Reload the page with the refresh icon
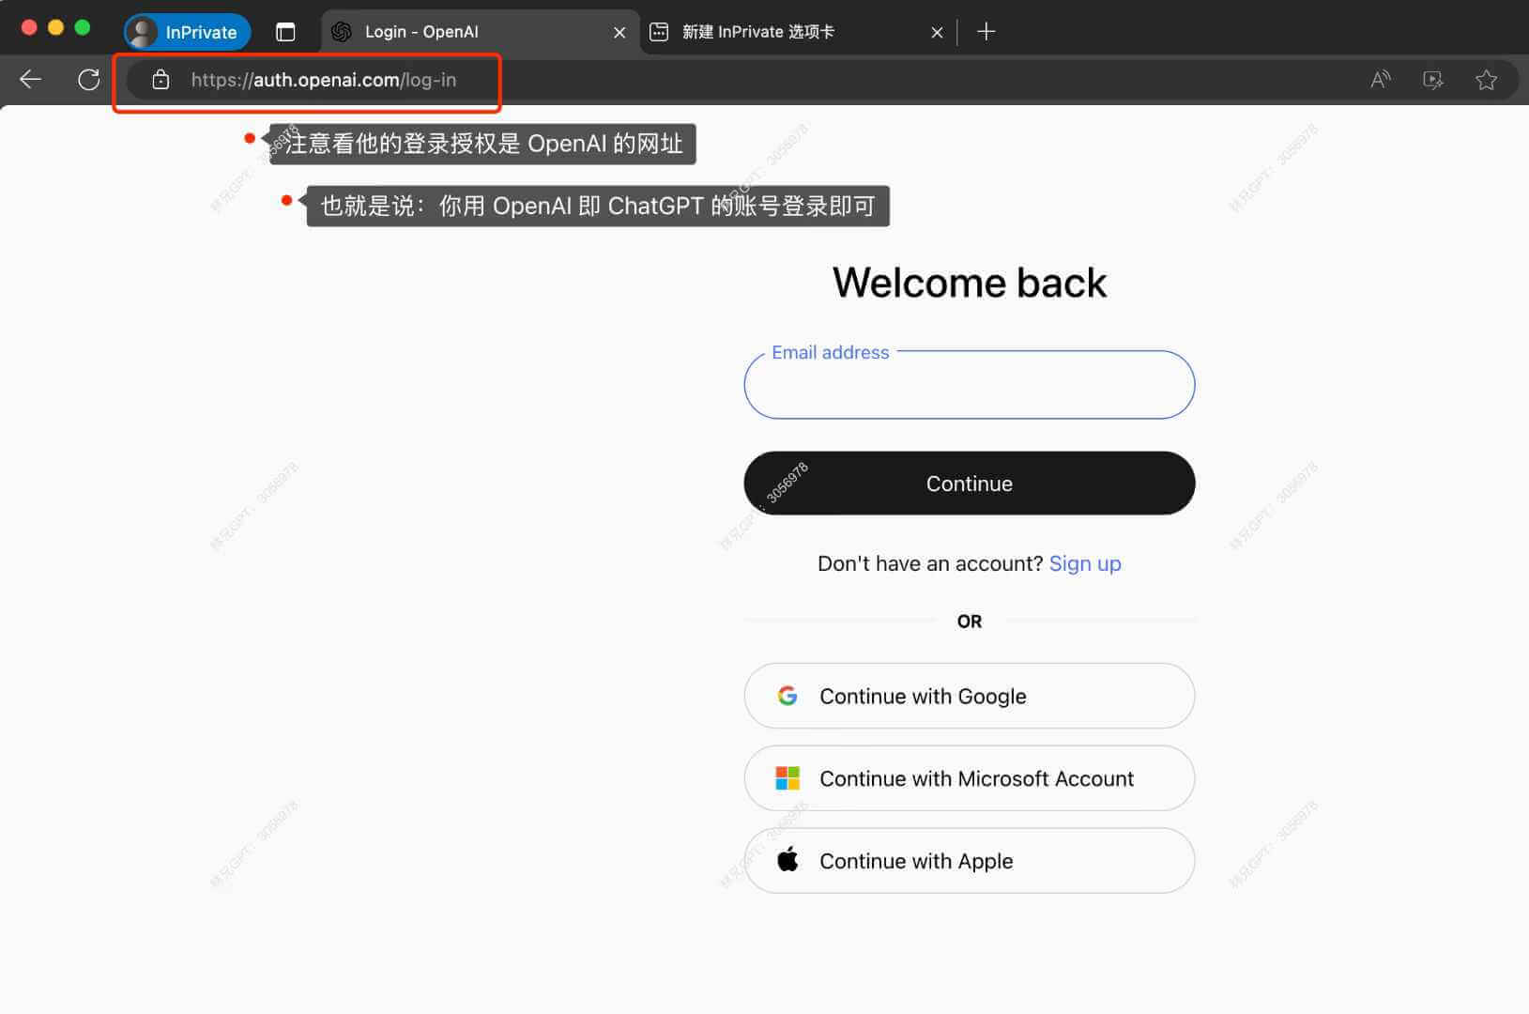 click(88, 80)
